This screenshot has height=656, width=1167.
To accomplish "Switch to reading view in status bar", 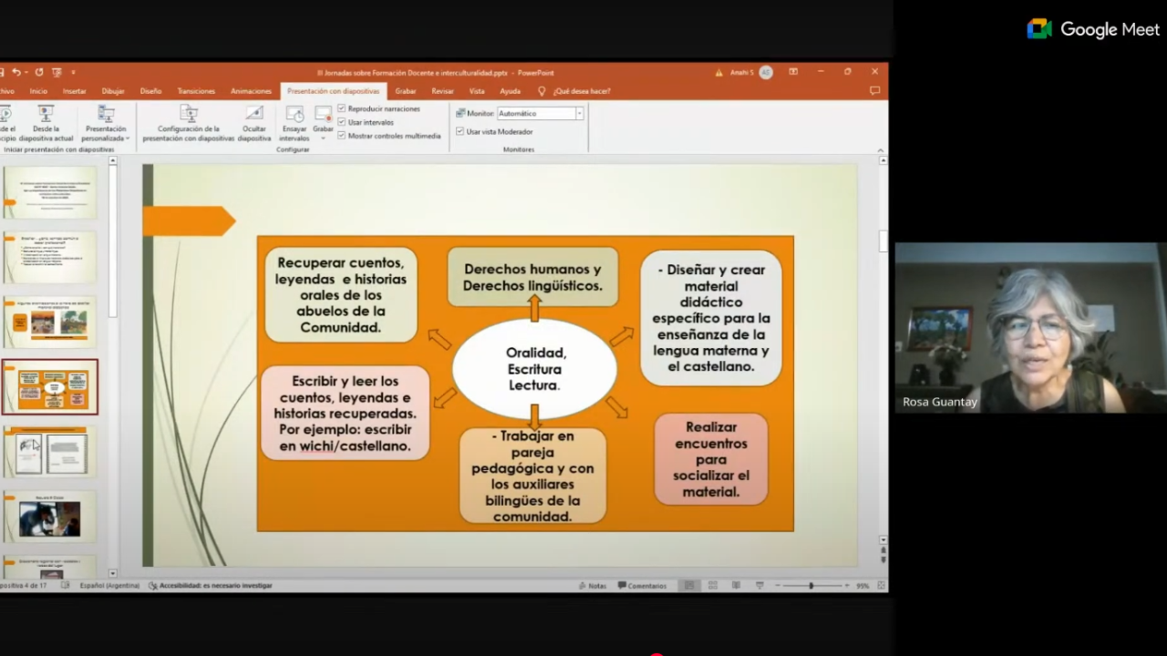I will (736, 586).
